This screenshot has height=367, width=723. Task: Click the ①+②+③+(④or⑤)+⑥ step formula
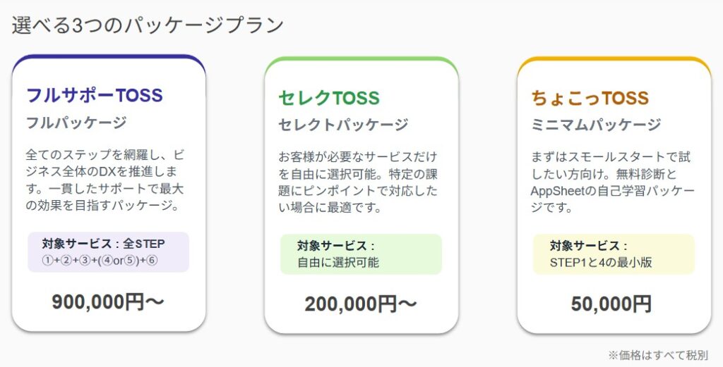(x=100, y=260)
